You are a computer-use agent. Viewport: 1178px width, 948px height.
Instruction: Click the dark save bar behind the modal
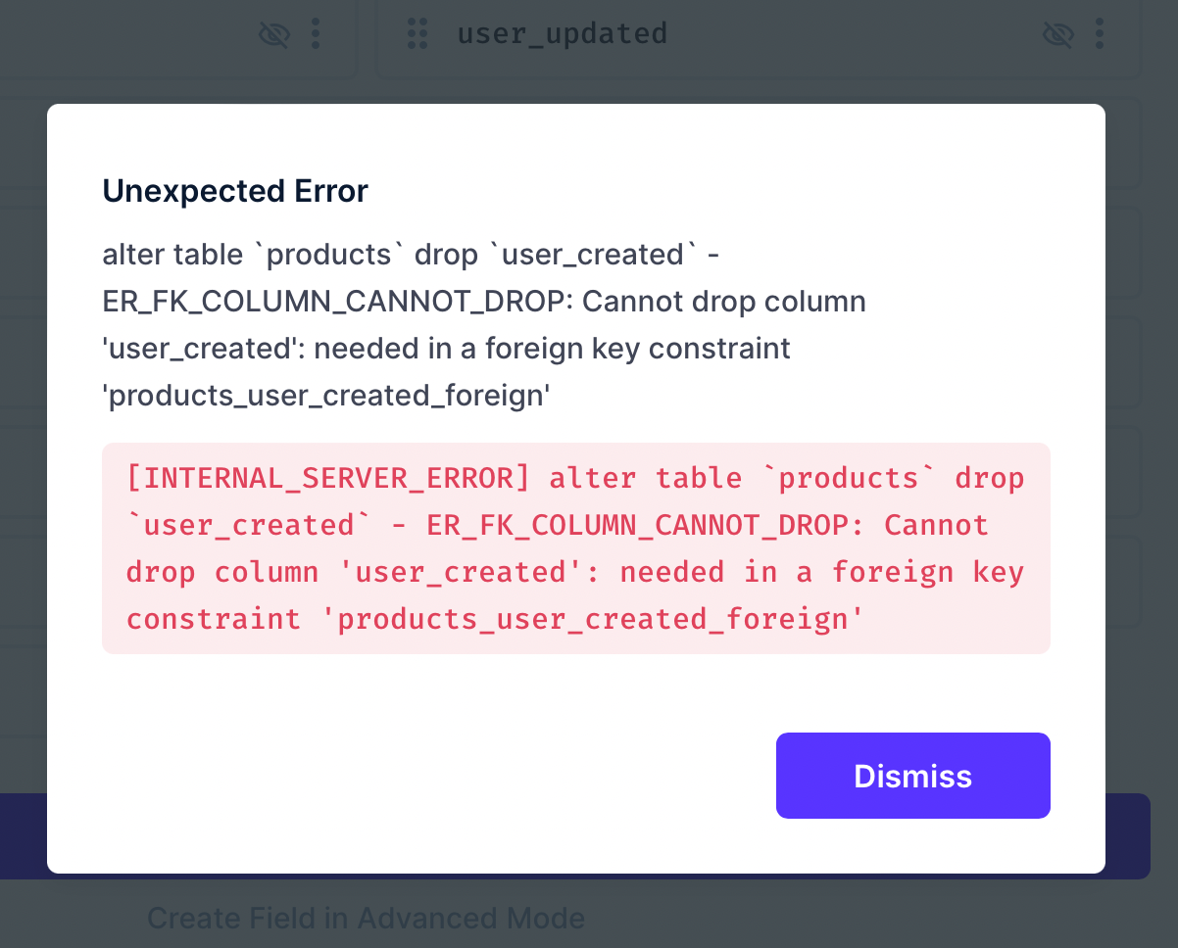[x=25, y=837]
